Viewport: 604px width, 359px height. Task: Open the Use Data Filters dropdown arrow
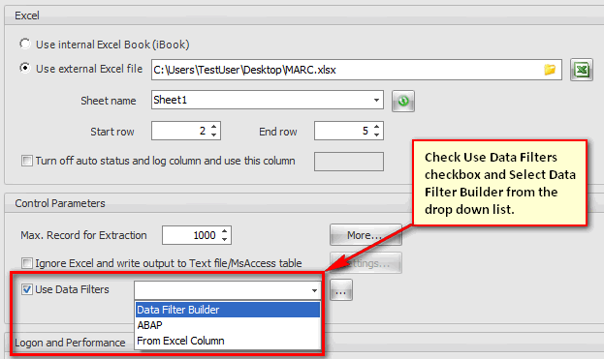point(314,290)
